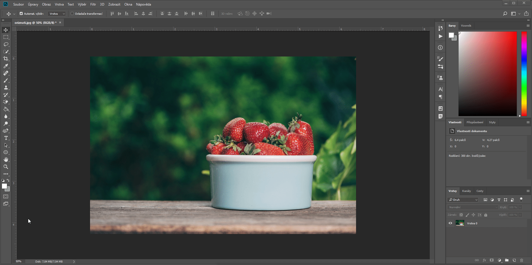
Task: Select the Clone Stamp tool
Action: click(6, 88)
